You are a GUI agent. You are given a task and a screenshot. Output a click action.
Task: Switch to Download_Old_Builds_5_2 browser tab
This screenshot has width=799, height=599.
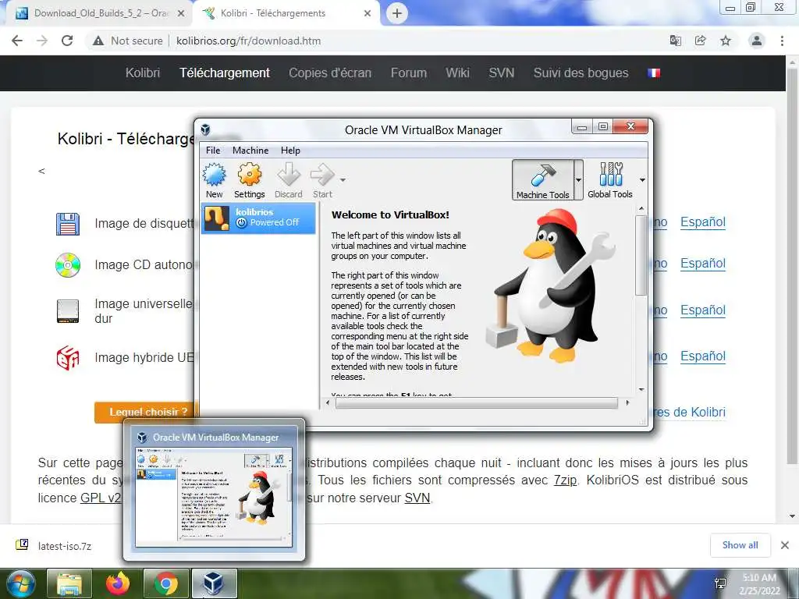coord(101,13)
